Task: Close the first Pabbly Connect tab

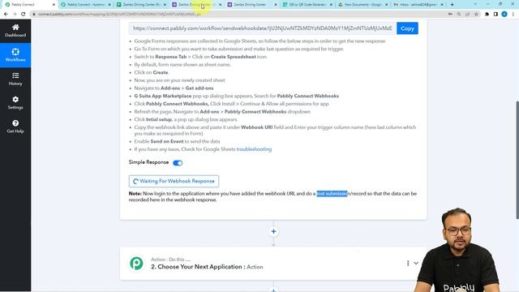Action: click(54, 5)
